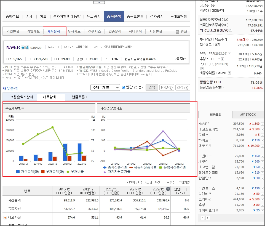Remove 한일단조 from recent list
This screenshot has width=265, height=226.
pyautogui.click(x=262, y=178)
